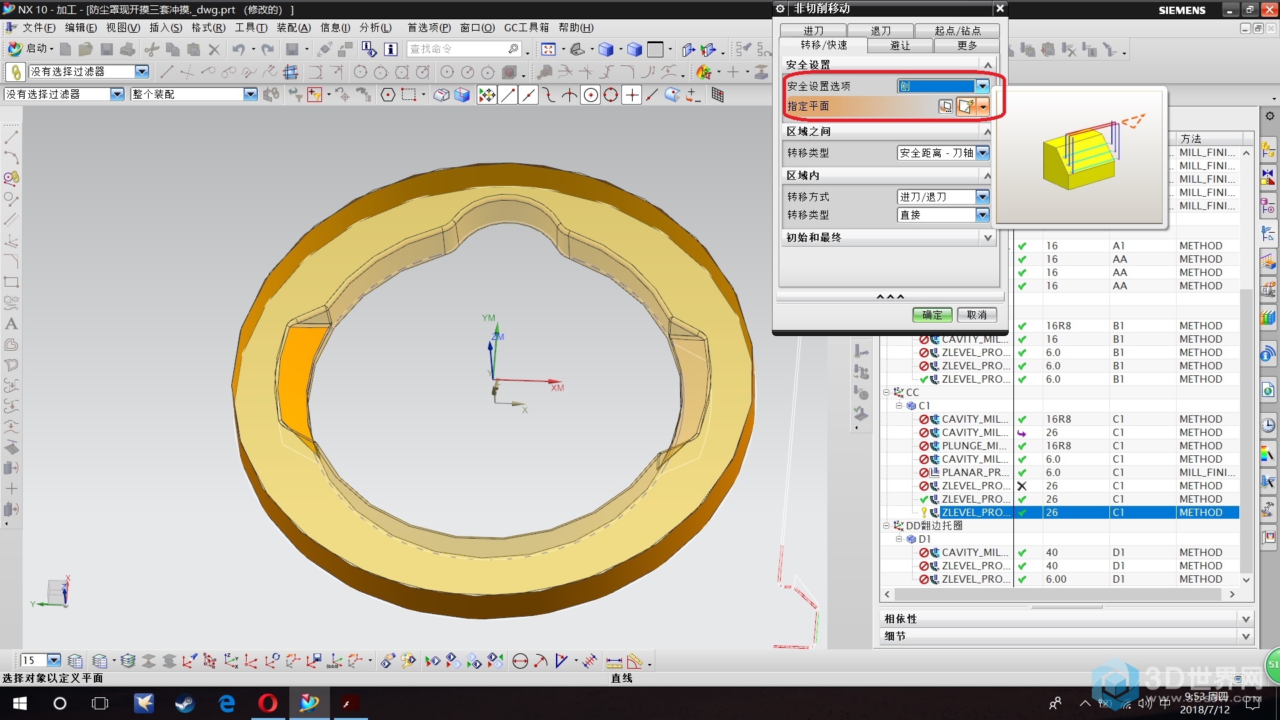This screenshot has height=720, width=1280.
Task: Click the 确定 button
Action: click(x=932, y=315)
